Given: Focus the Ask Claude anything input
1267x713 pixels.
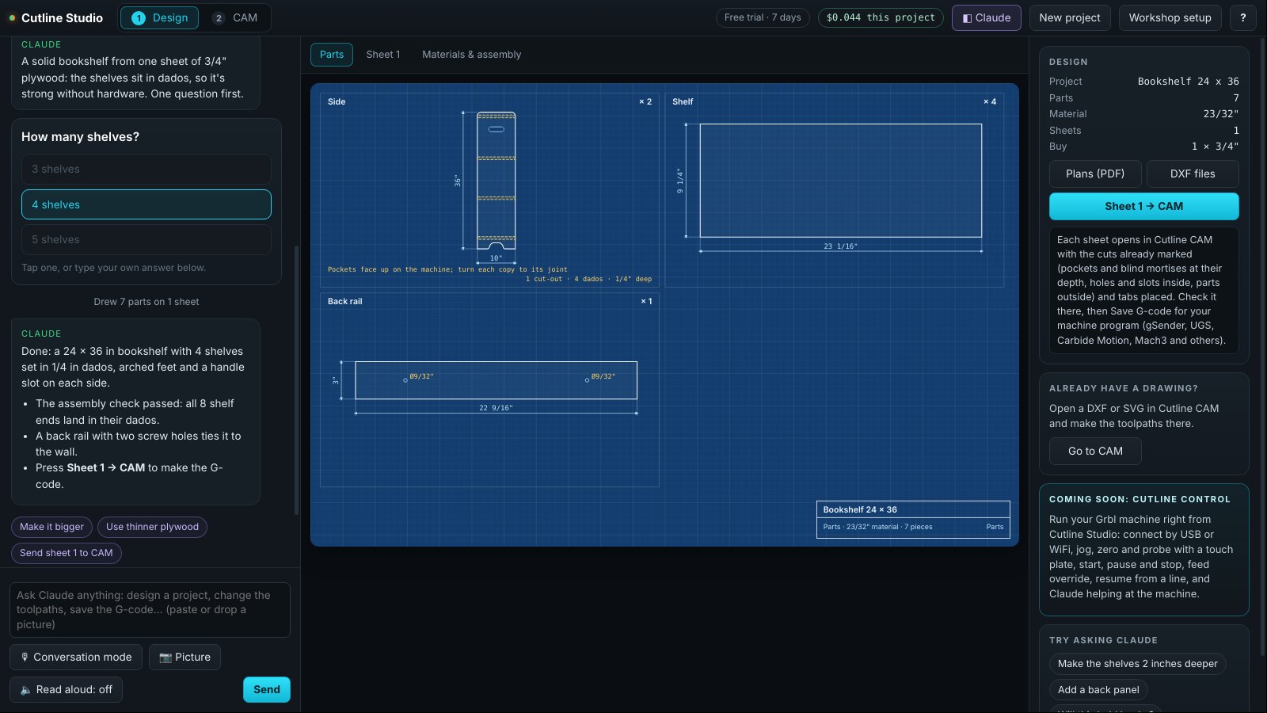Looking at the screenshot, I should point(150,610).
